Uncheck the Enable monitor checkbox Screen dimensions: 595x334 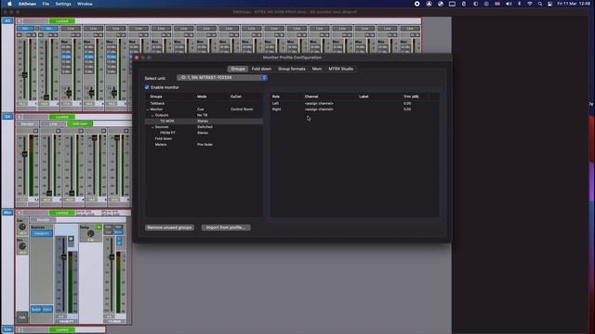147,87
